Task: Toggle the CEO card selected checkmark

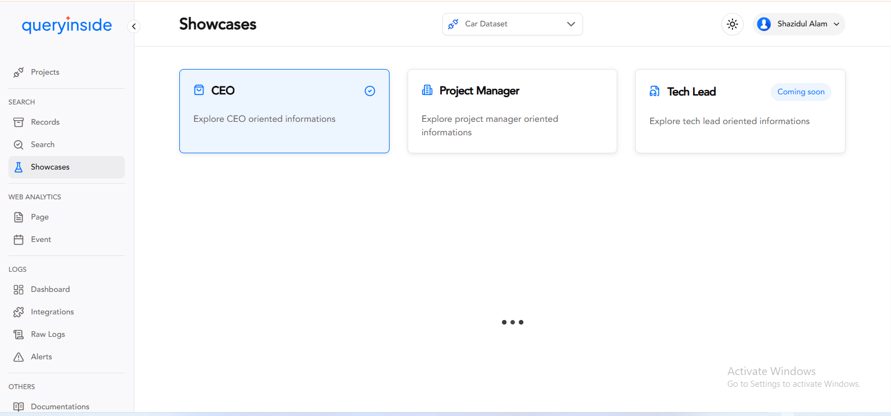Action: [x=369, y=91]
